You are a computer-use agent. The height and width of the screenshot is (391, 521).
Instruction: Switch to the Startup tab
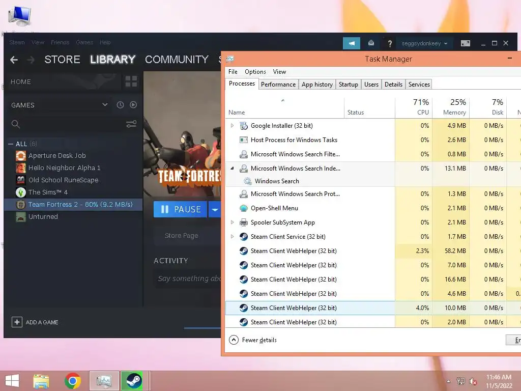click(x=348, y=85)
